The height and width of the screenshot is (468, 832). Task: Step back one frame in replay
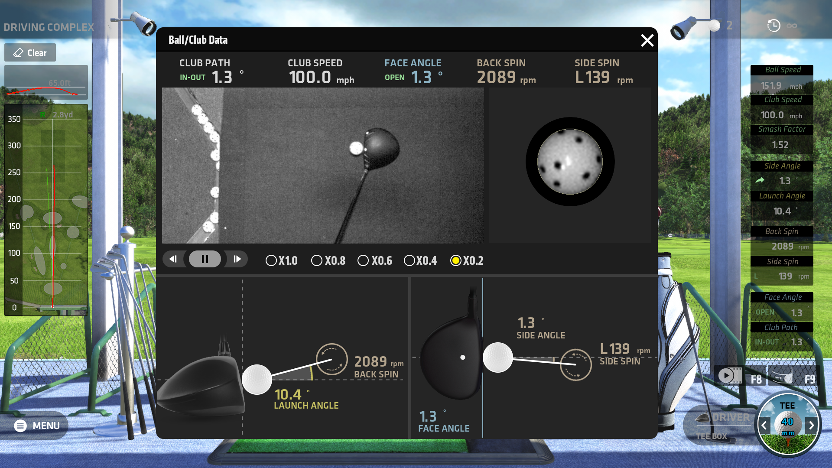pos(173,259)
